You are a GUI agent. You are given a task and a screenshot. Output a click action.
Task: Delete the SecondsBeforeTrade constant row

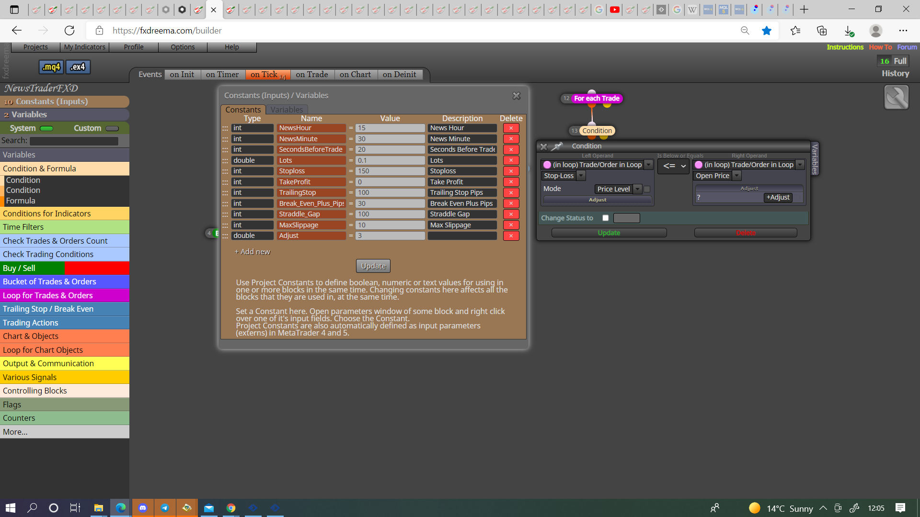coord(511,150)
